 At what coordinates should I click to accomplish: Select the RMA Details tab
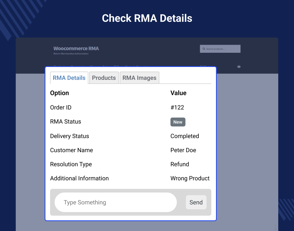click(x=69, y=78)
